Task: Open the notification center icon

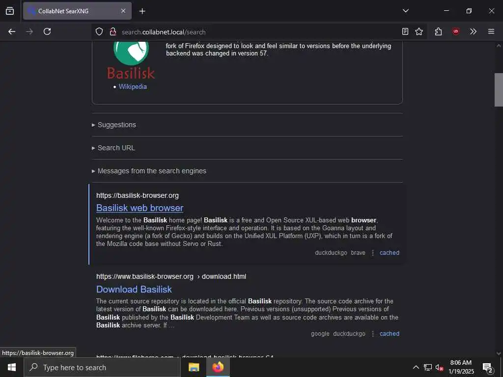Action: [488, 367]
